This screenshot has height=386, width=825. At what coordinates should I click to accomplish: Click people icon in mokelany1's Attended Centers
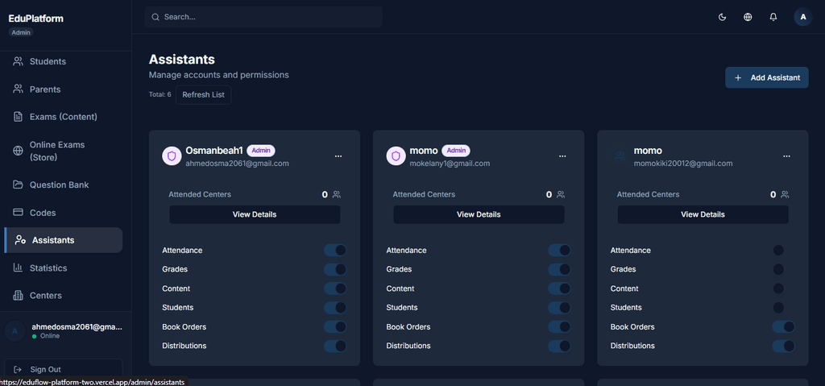[x=561, y=194]
